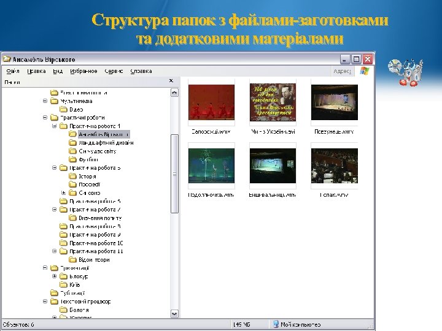Click the Практична робота 8 folder icon
442x331 pixels.
[63, 226]
